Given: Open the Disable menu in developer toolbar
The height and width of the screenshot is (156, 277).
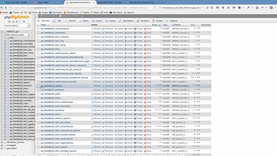Looking at the screenshot, I should click(4, 13).
